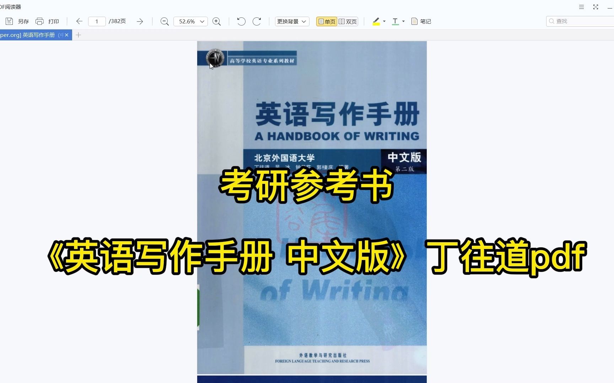Image resolution: width=614 pixels, height=383 pixels.
Task: Open the zoom level 52.6% dropdown
Action: tap(190, 21)
